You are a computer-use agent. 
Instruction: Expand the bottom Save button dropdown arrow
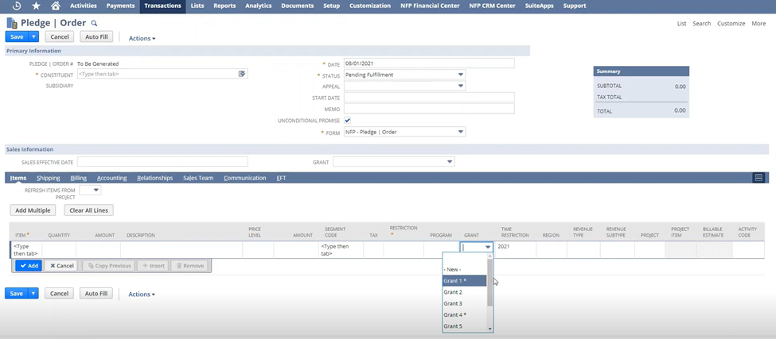(33, 293)
